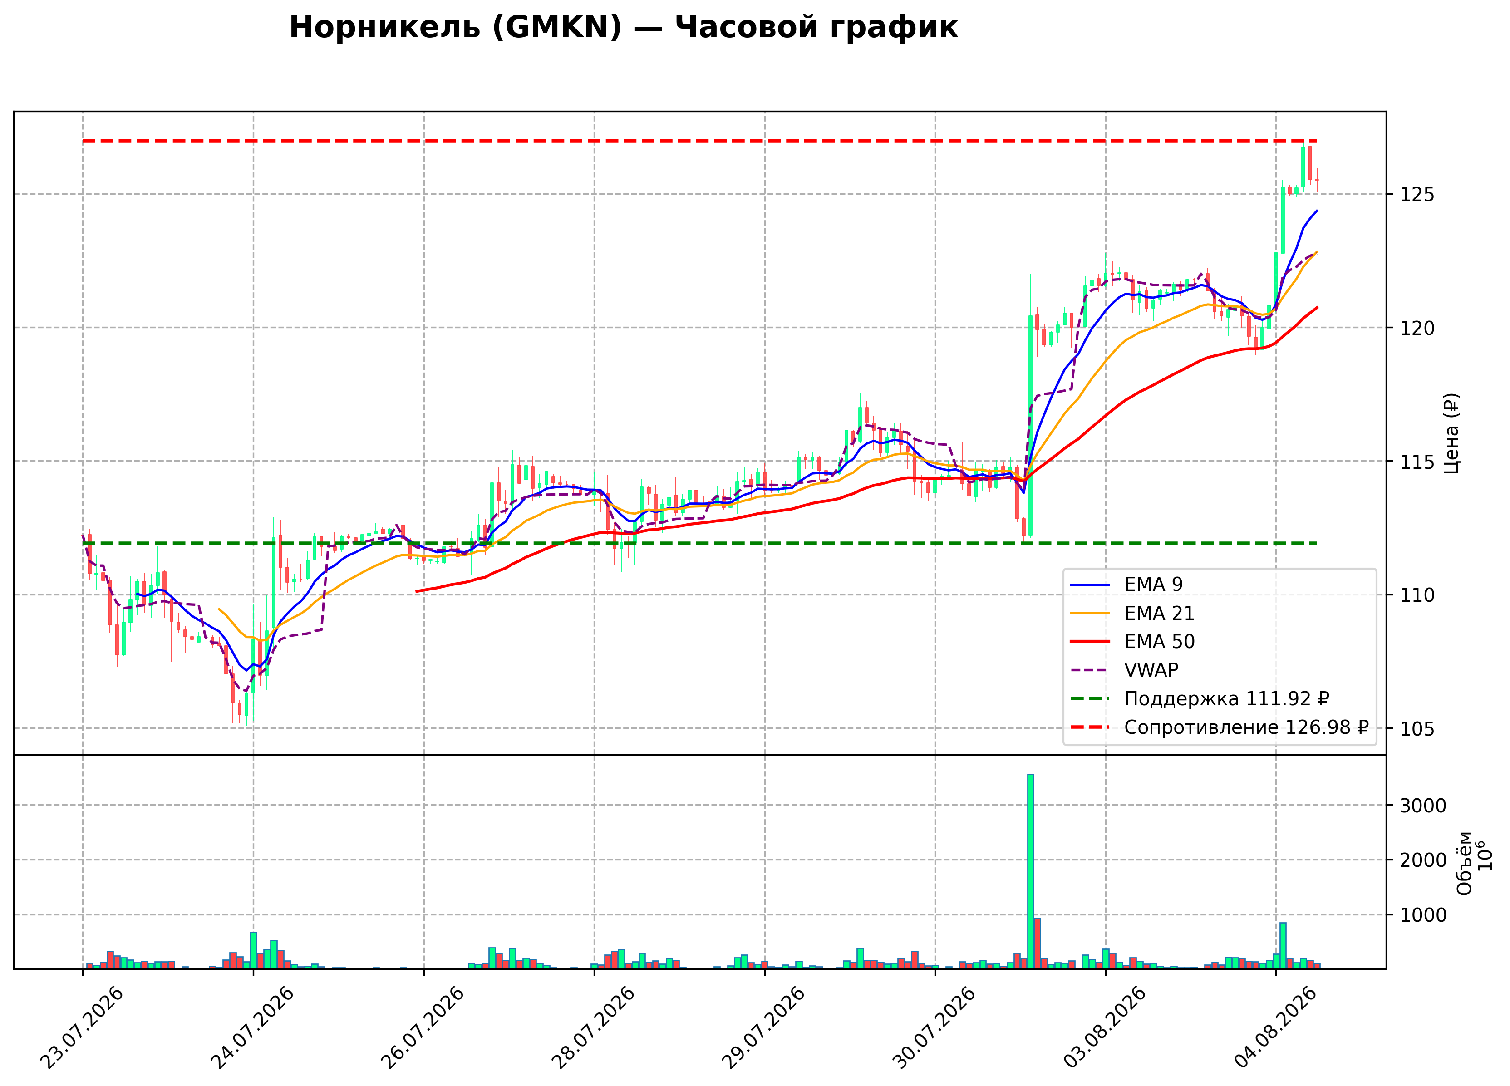1510x1086 pixels.
Task: Click the blue EMA 9 legend line sample
Action: (x=1090, y=585)
